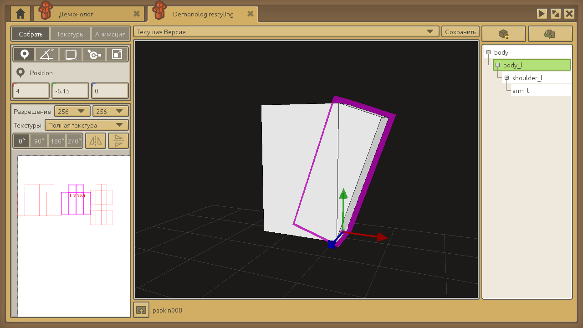The image size is (583, 328).
Task: Select the Position tool icon
Action: 25,55
